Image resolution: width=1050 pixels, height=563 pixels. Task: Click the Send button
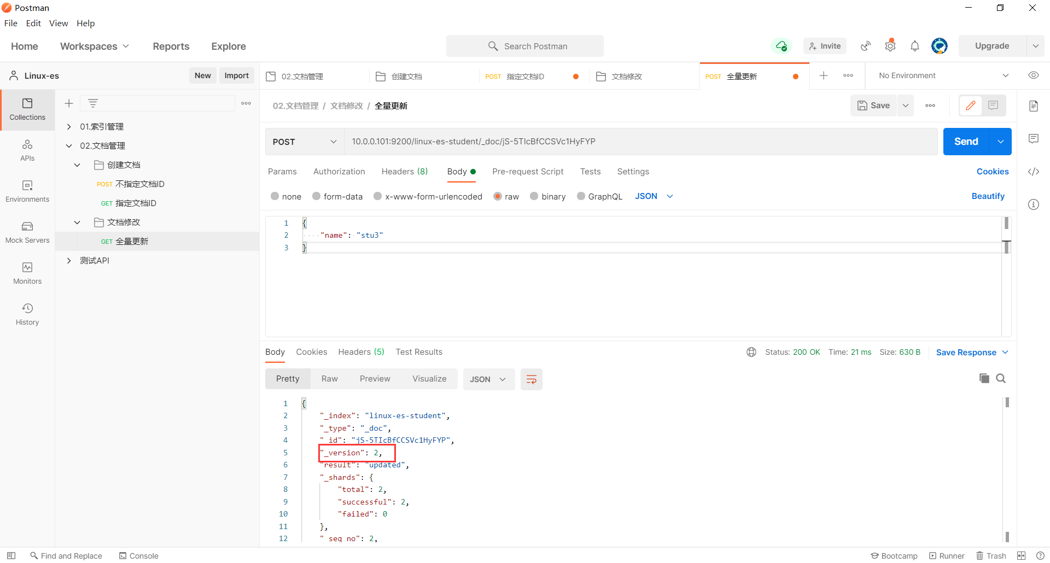(966, 142)
